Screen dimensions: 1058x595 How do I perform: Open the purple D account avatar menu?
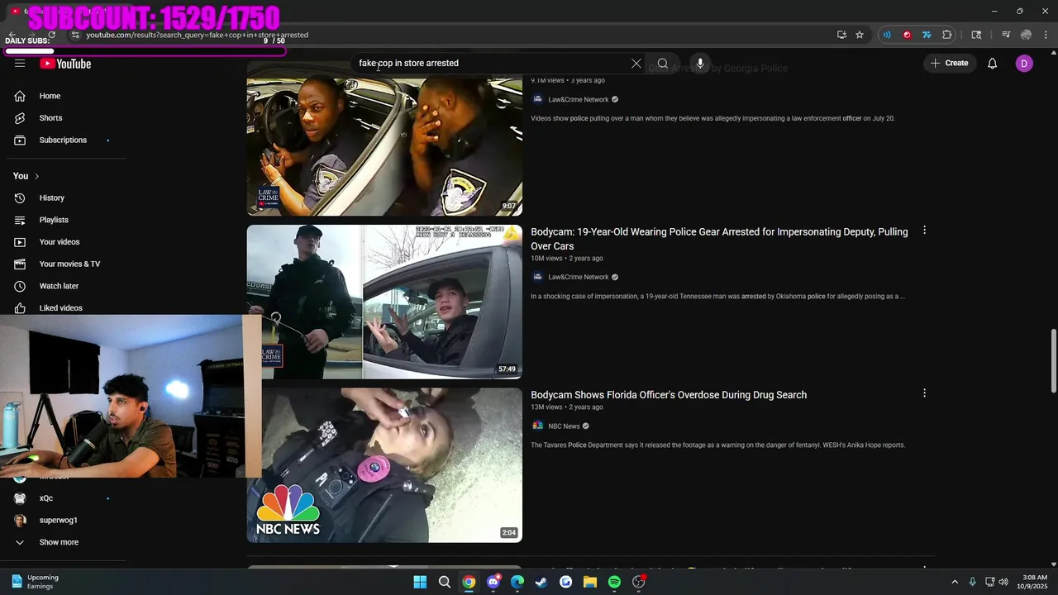1024,63
